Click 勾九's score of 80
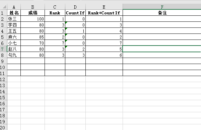201x130 pixels. 33,55
